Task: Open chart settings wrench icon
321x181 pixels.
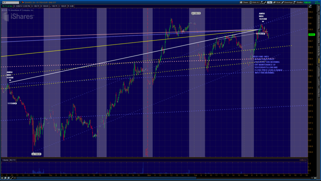Action: pos(265,2)
